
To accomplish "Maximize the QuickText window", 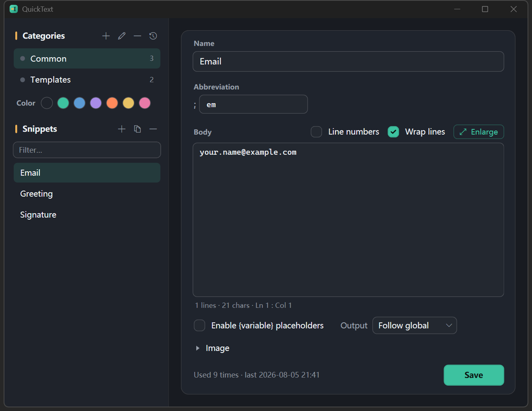I will coord(485,9).
